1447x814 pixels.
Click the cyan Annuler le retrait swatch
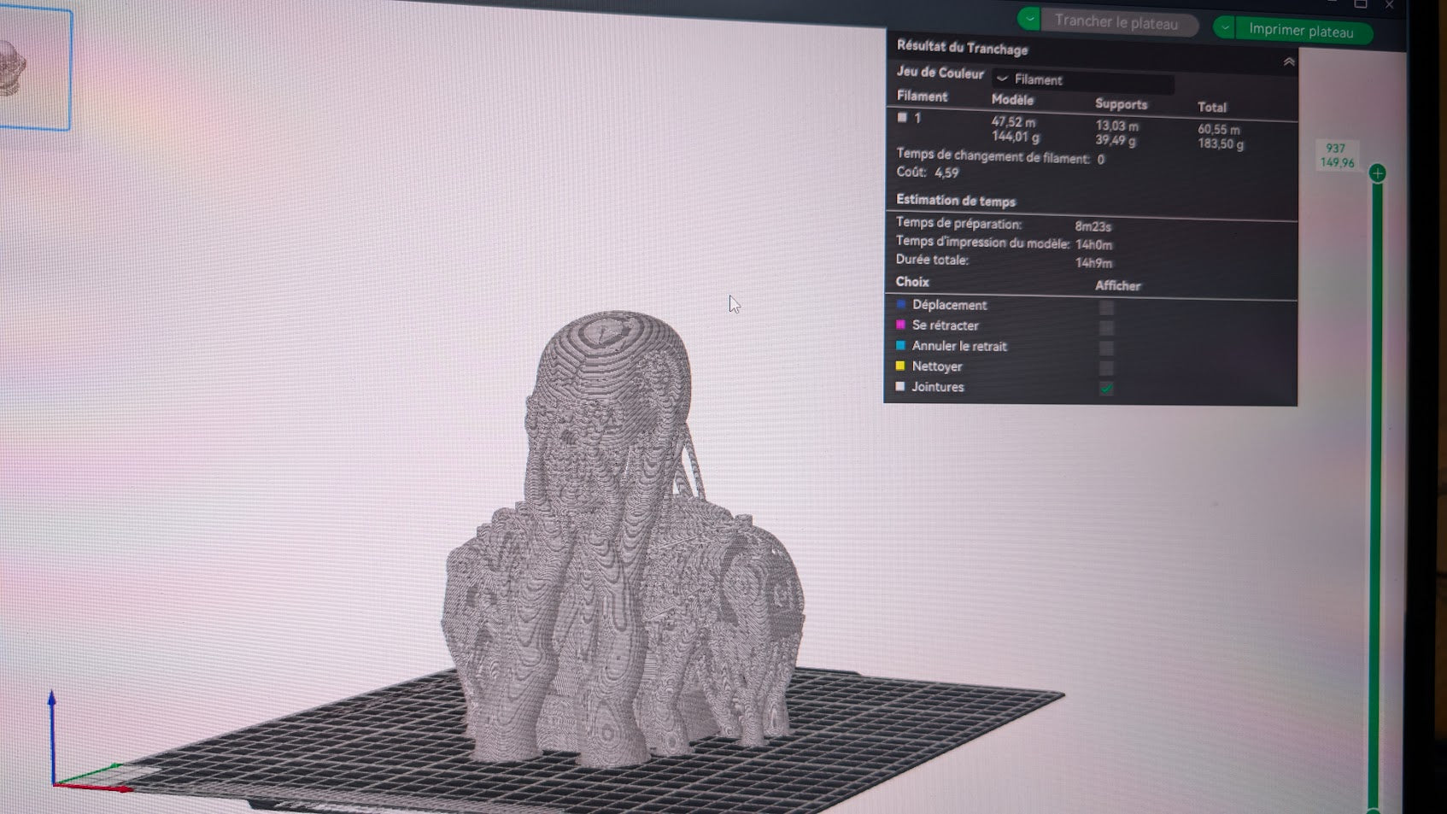[900, 345]
